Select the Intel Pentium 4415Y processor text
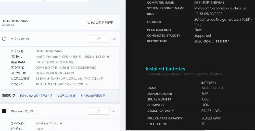This screenshot has width=255, height=131. click(72, 57)
